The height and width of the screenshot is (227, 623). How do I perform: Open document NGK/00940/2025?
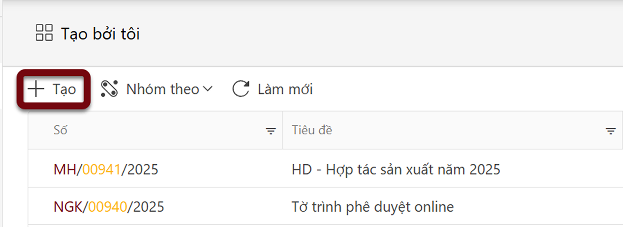pos(108,206)
